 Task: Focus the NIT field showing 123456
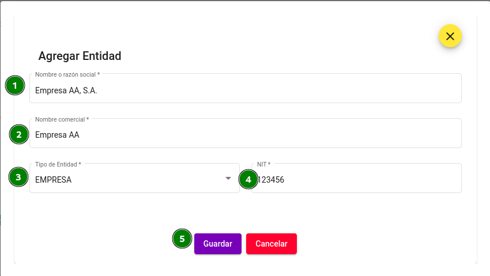357,178
